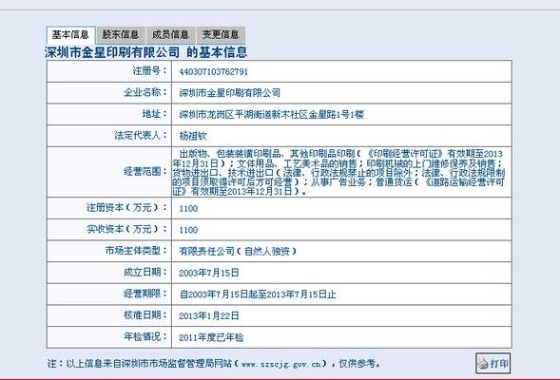Click the 法定代表人 row label
This screenshot has height=380, width=560.
[x=141, y=135]
